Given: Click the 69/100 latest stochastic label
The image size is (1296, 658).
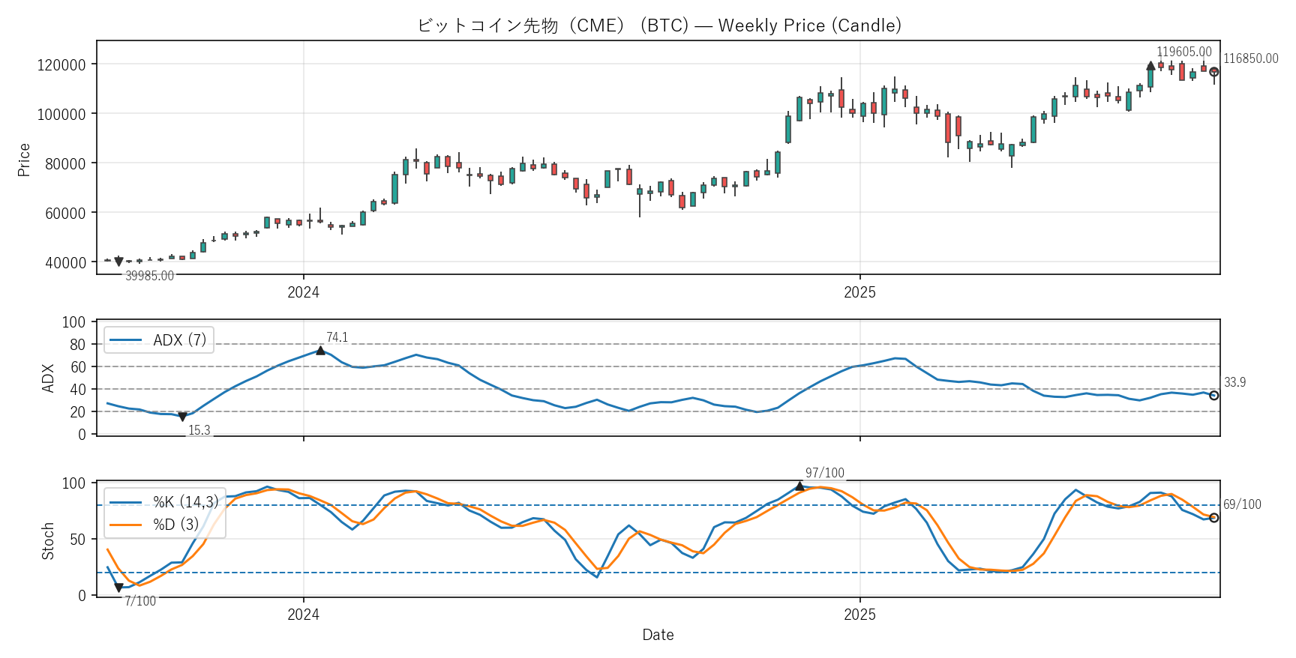Looking at the screenshot, I should [x=1242, y=504].
